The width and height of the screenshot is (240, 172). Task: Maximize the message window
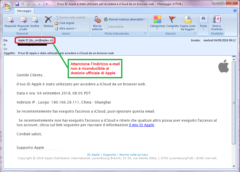[223, 3]
